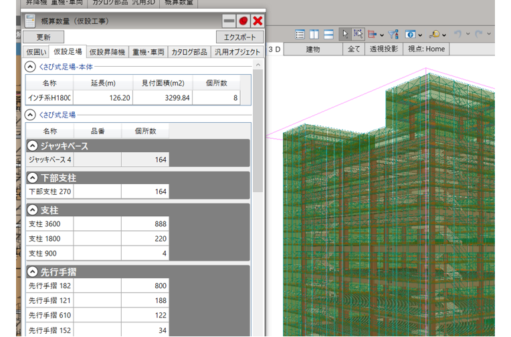
Task: Click the filter funnel icon
Action: tap(393, 34)
